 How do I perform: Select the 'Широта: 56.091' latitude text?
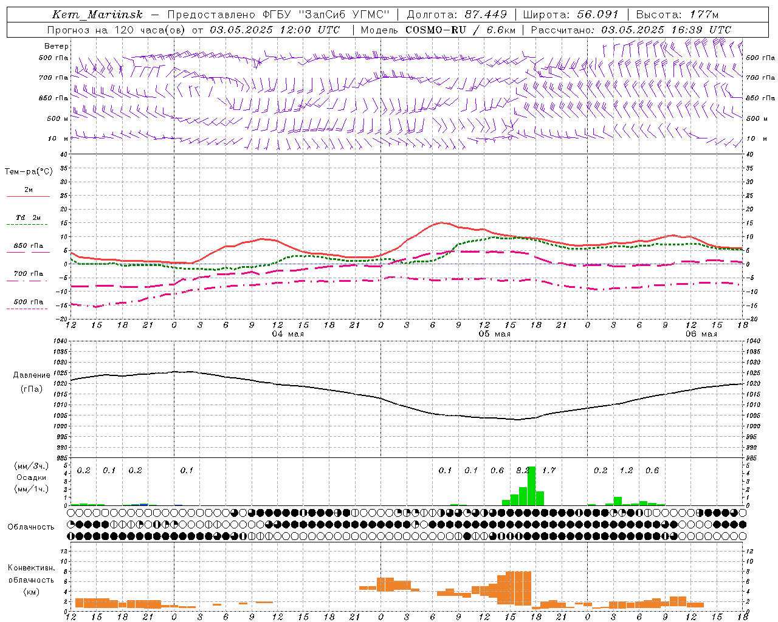(x=571, y=15)
